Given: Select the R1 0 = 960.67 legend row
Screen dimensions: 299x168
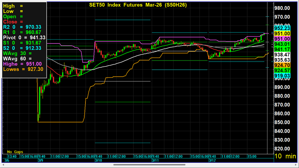Looking at the screenshot, I should 22,32.
